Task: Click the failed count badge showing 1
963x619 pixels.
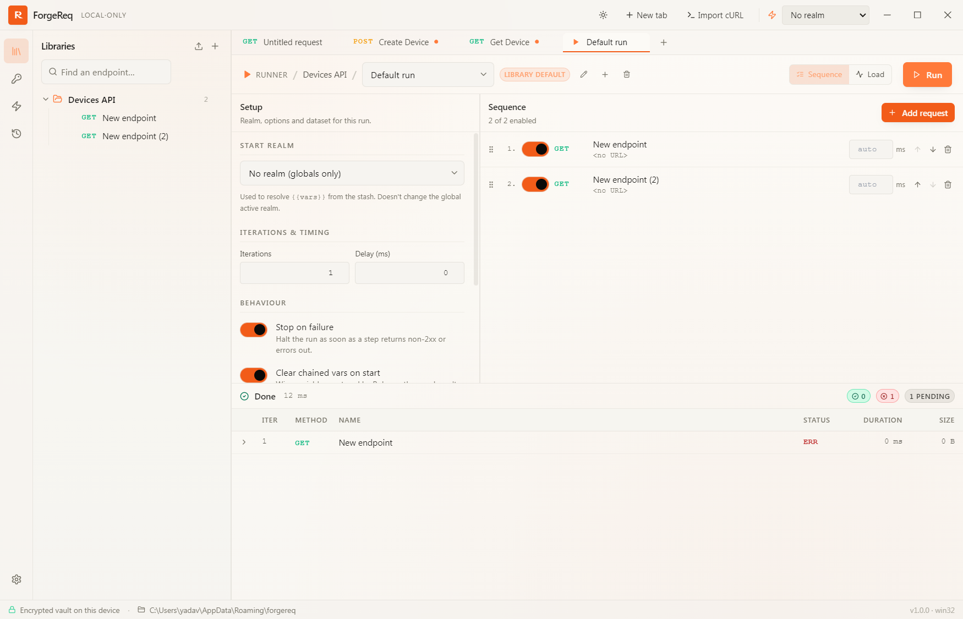Action: (x=887, y=396)
